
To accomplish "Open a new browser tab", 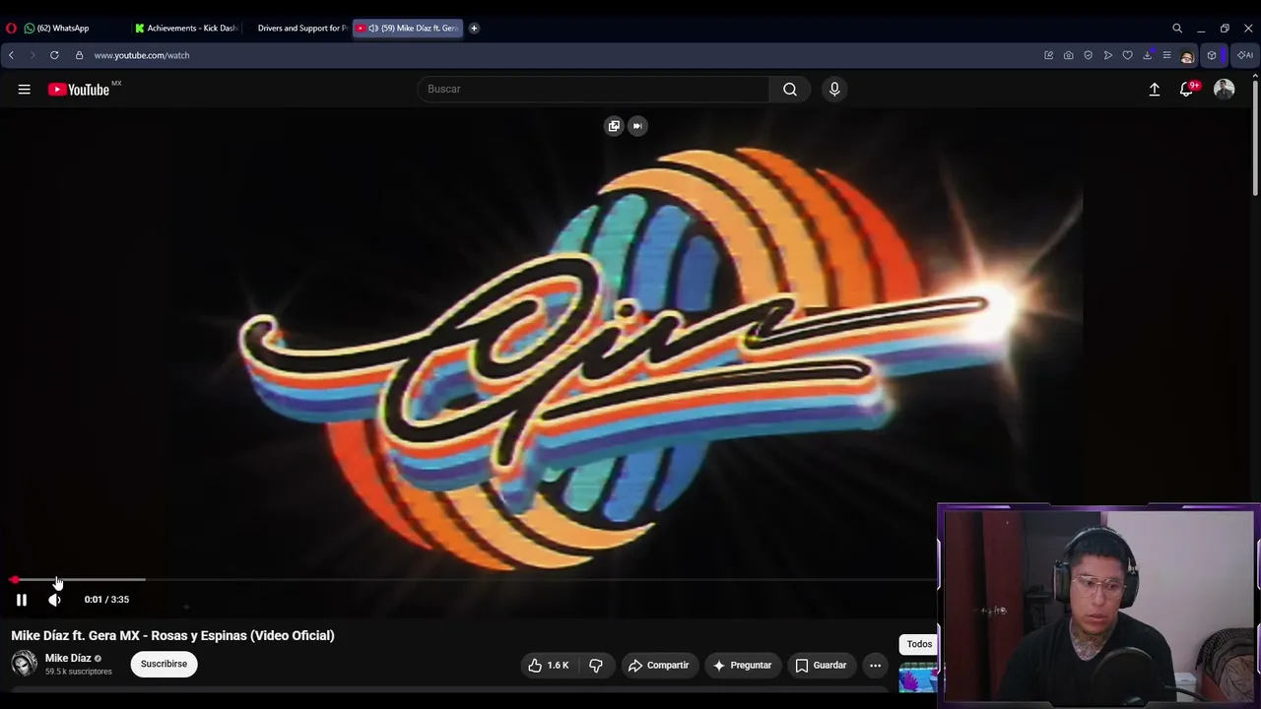I will (474, 29).
